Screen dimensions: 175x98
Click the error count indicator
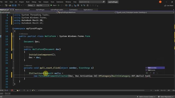tap(13, 90)
